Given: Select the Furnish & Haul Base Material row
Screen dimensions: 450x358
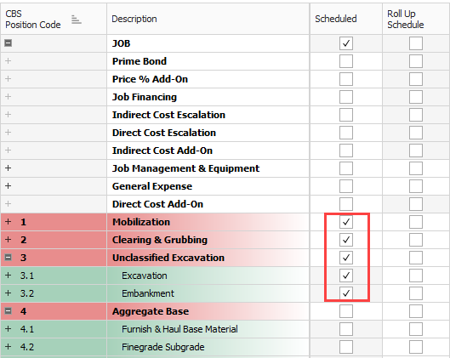Looking at the screenshot, I should 225,329.
